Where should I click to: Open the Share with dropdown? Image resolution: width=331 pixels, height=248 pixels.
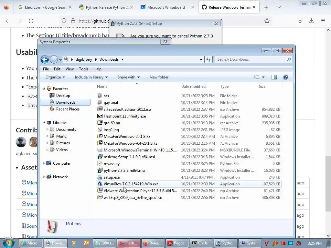[x=129, y=77]
